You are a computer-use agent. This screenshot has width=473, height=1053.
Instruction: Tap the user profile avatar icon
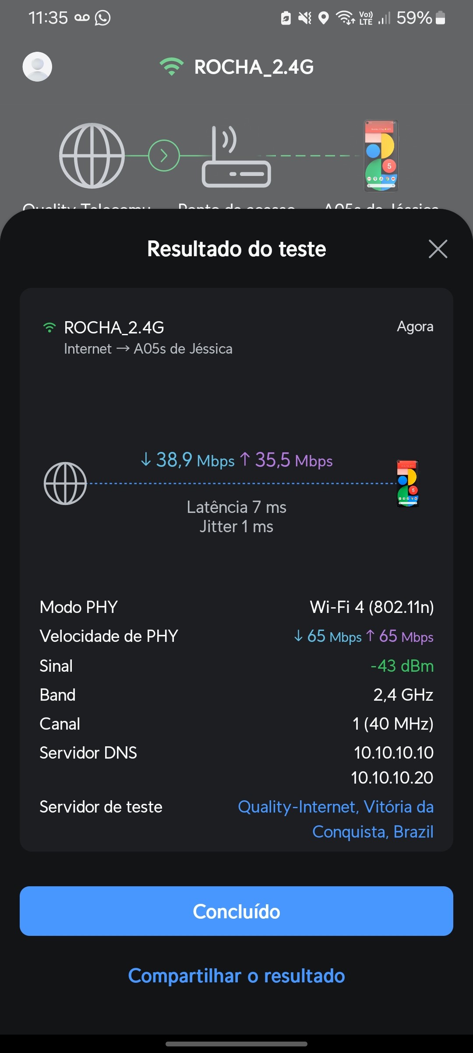click(37, 67)
